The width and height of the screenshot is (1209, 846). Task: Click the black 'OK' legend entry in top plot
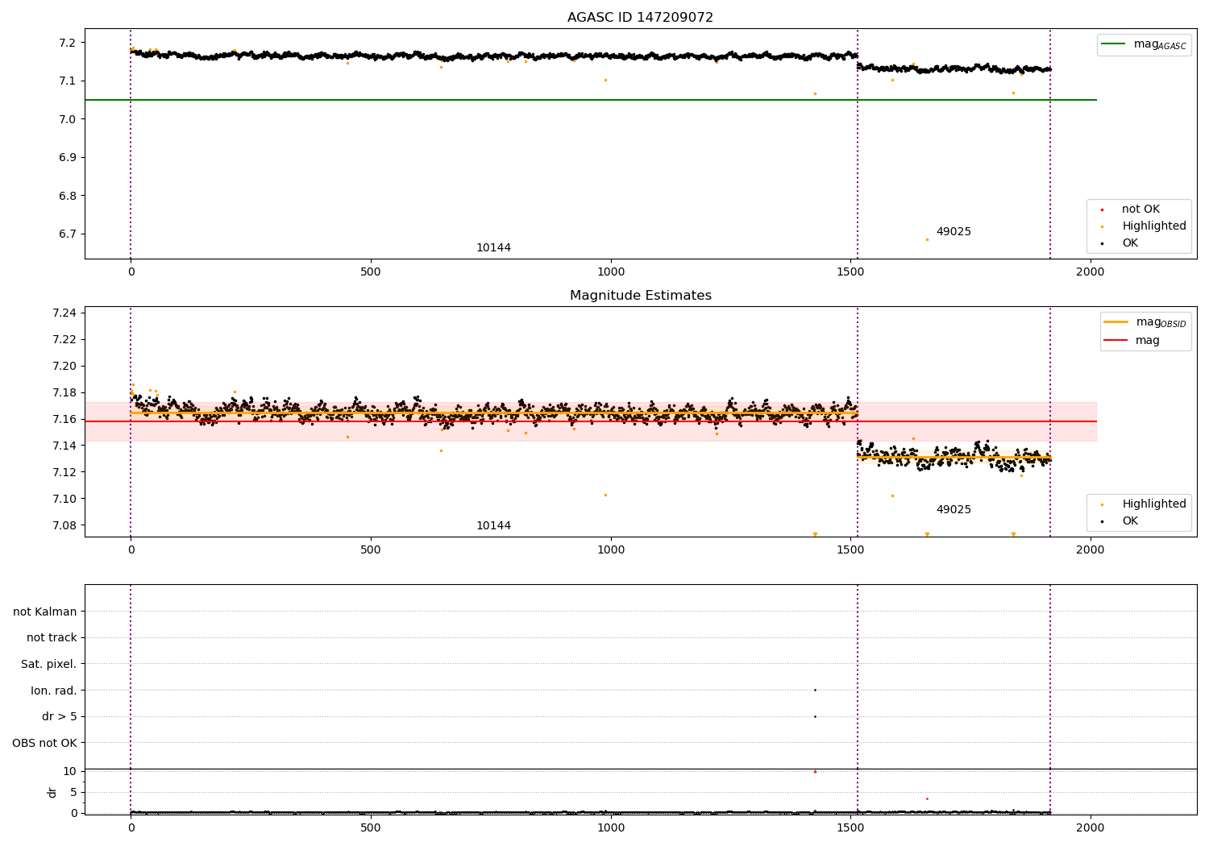click(1120, 243)
